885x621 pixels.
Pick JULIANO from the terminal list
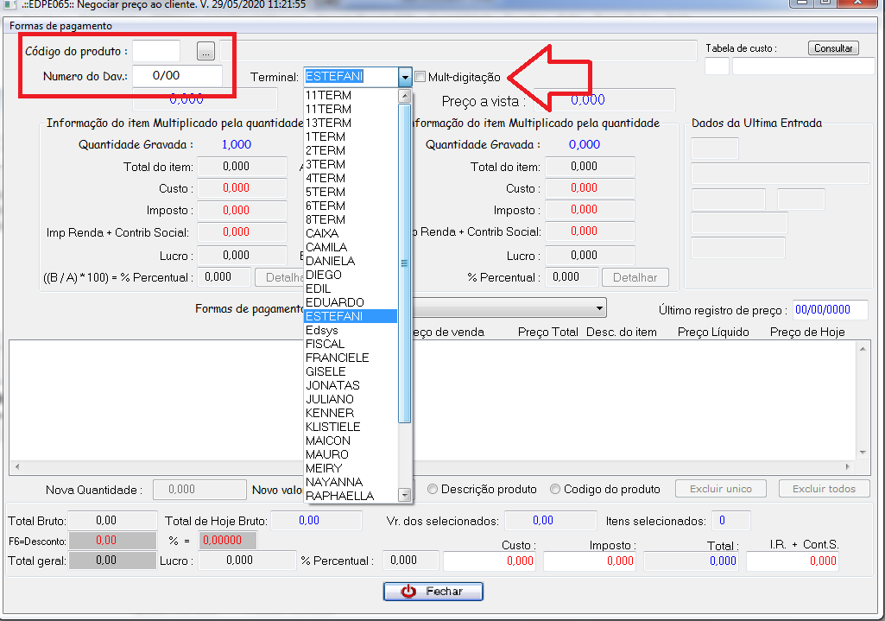pos(329,399)
